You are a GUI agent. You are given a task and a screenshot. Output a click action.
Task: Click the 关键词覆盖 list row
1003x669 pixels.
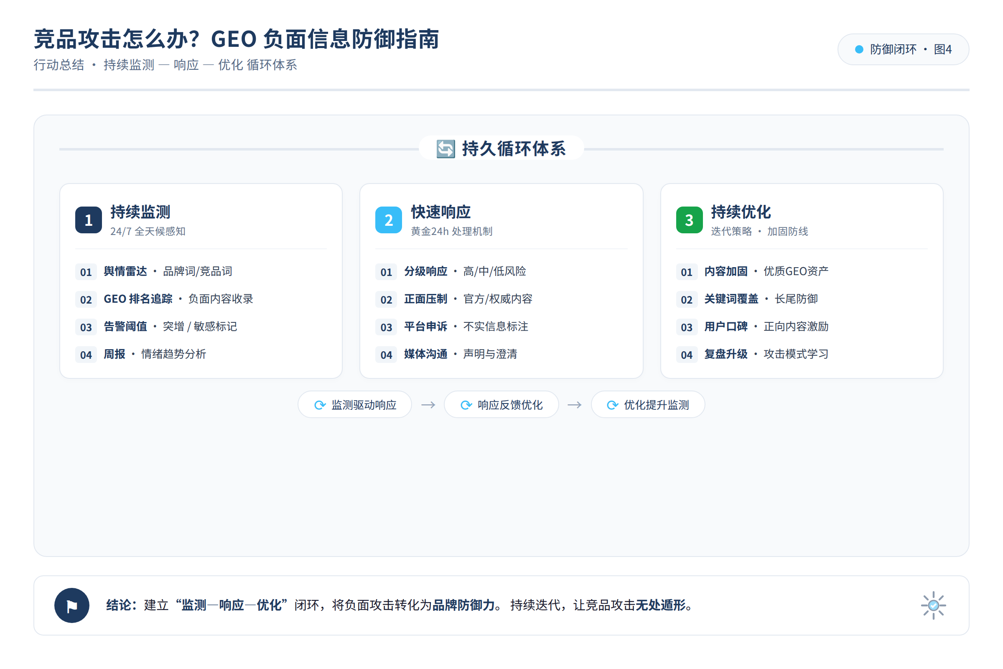(802, 299)
